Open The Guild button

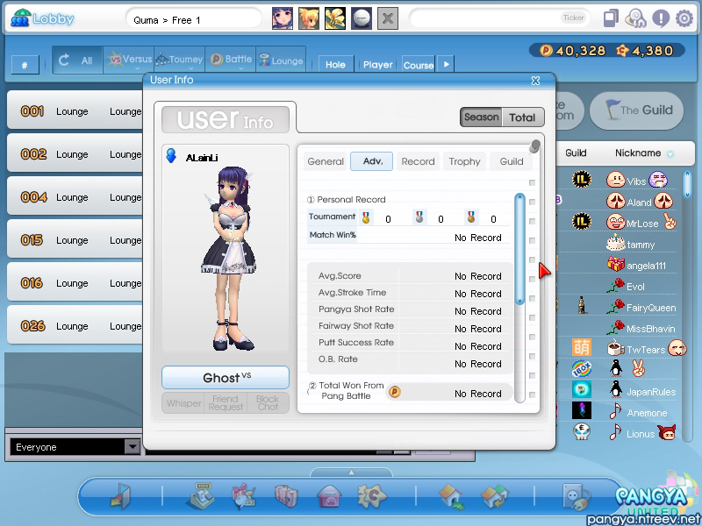(x=636, y=110)
